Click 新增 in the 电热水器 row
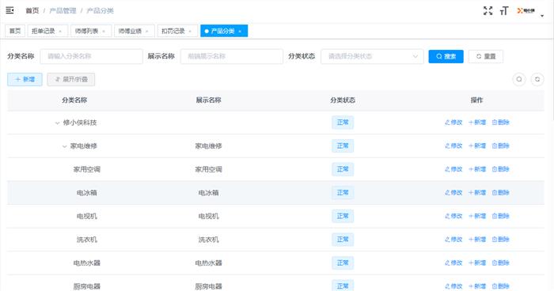This screenshot has height=291, width=554. point(477,263)
